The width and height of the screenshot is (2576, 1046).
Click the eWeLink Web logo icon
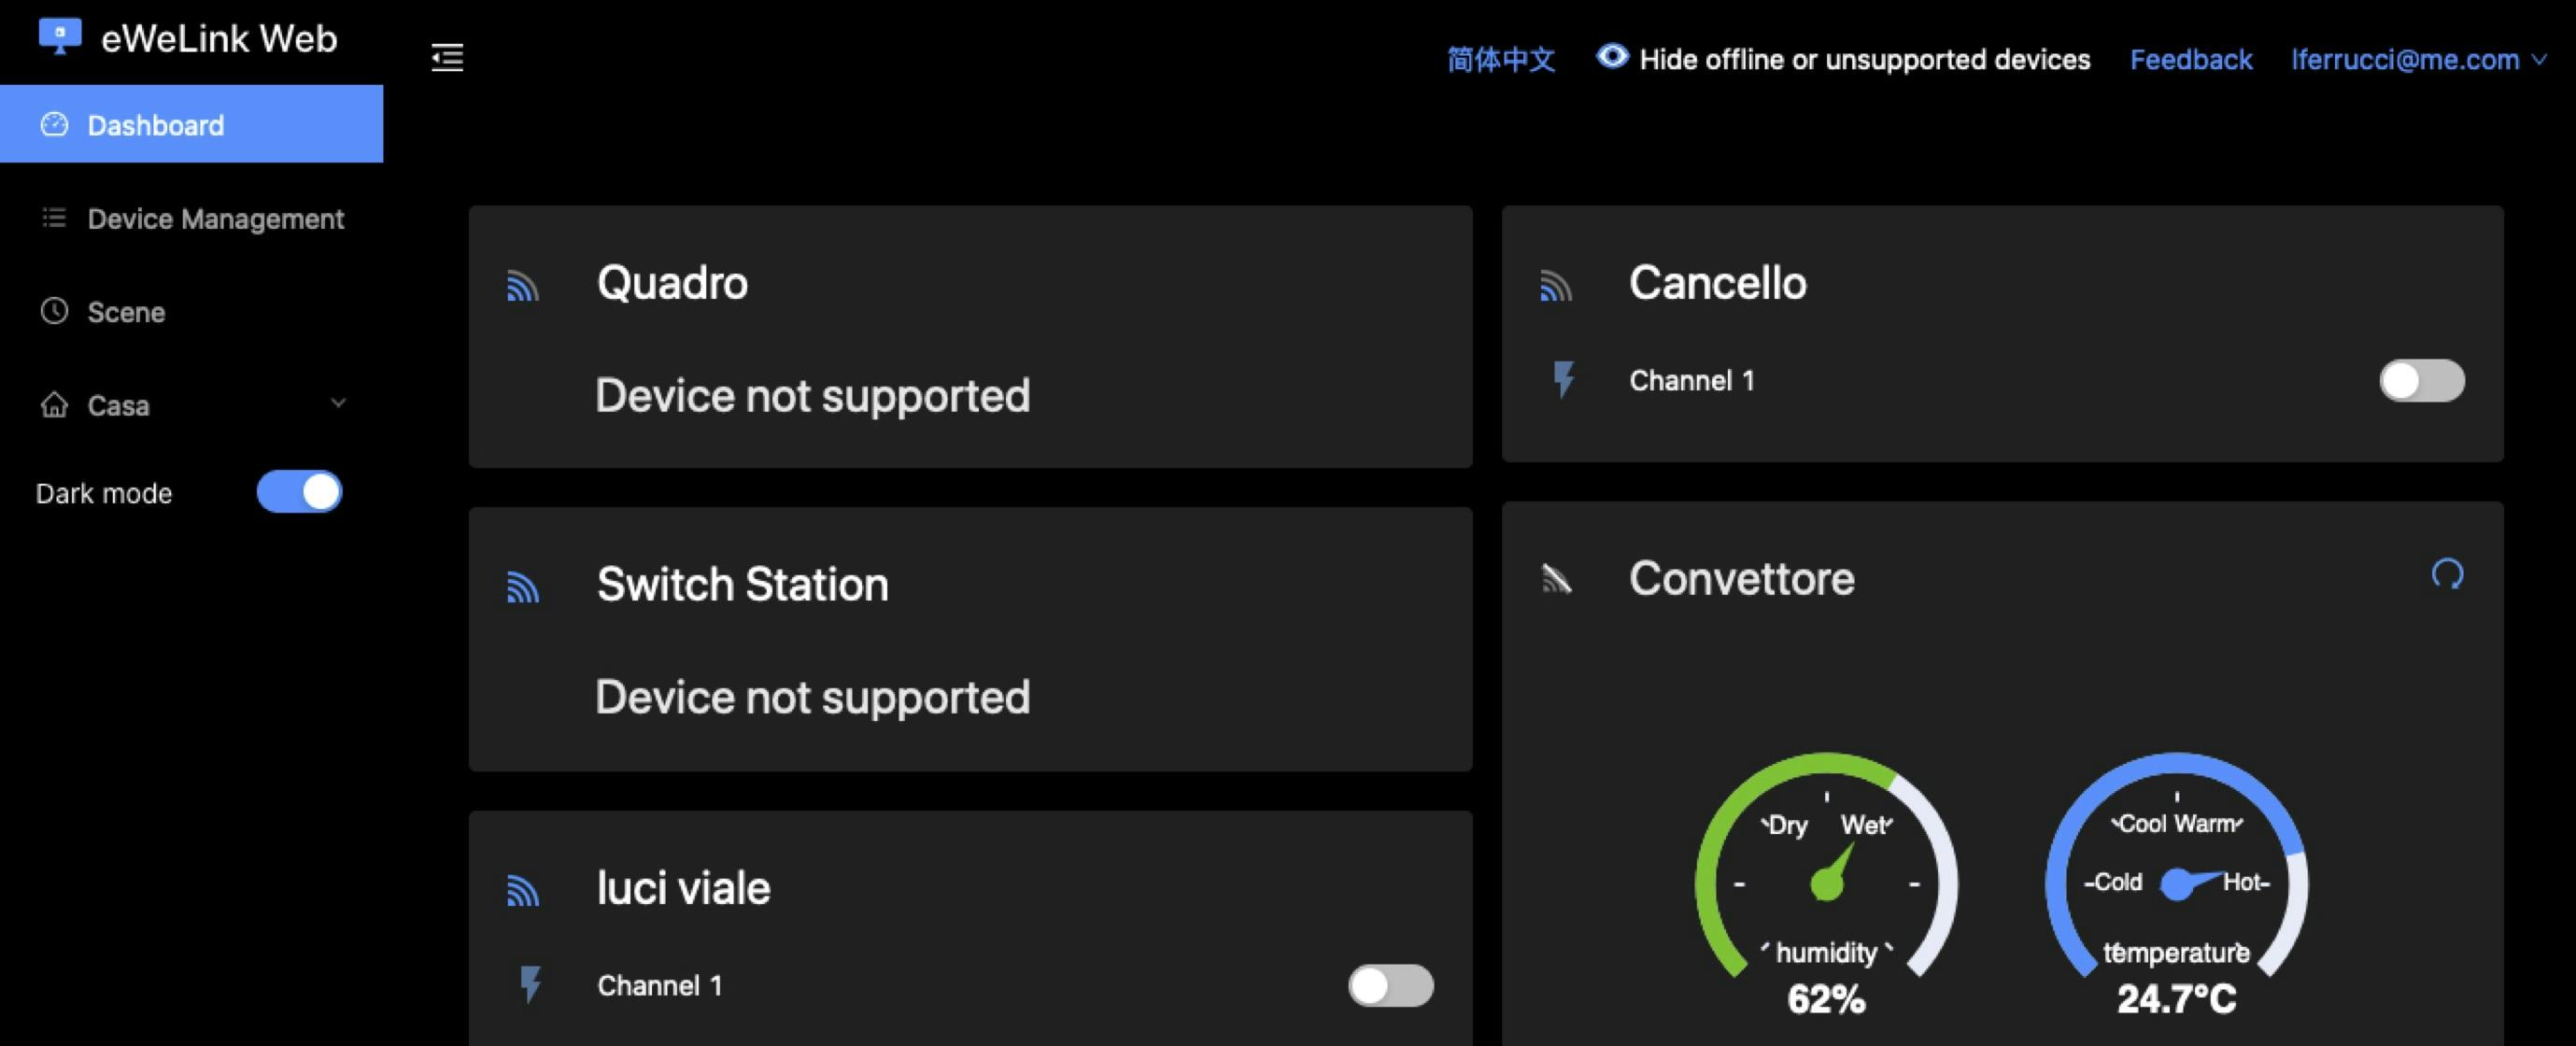click(x=60, y=36)
